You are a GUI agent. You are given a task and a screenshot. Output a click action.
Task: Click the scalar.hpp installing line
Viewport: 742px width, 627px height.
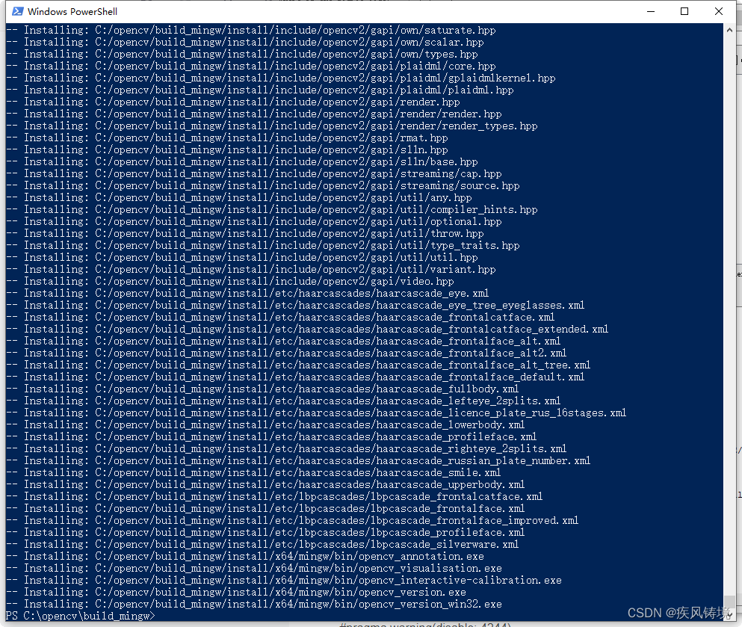(x=245, y=42)
